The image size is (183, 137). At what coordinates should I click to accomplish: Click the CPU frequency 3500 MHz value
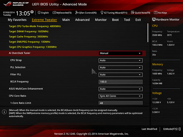(157, 35)
